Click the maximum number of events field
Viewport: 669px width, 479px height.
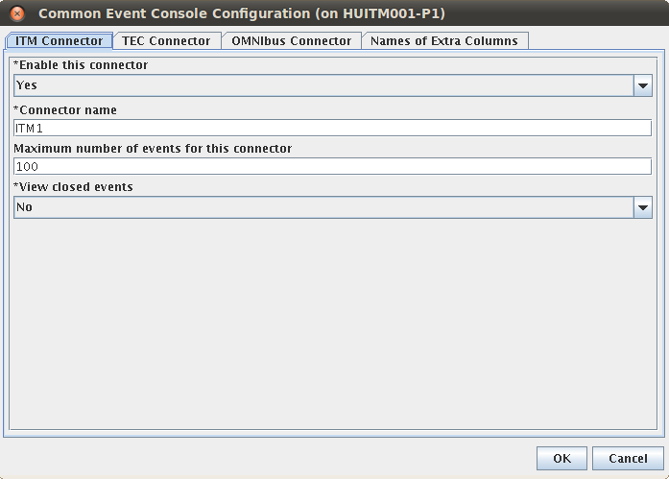[x=332, y=166]
